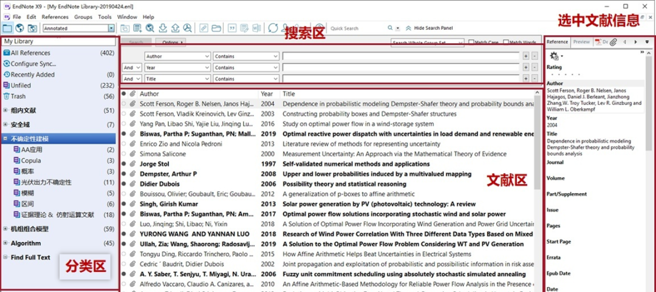Click the Open File folder toolbar icon
Screen dimensions: 656x292
(x=216, y=29)
